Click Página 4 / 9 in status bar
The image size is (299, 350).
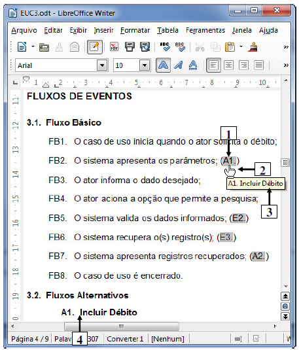[30, 339]
